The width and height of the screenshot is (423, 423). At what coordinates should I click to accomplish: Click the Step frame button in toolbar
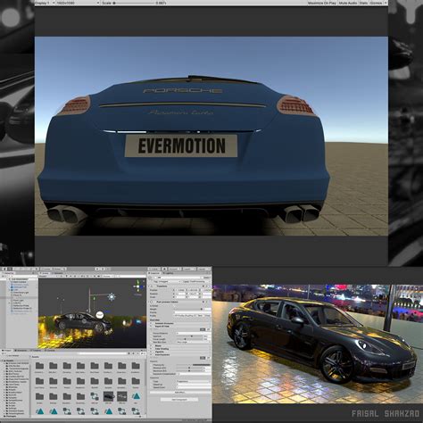(108, 269)
